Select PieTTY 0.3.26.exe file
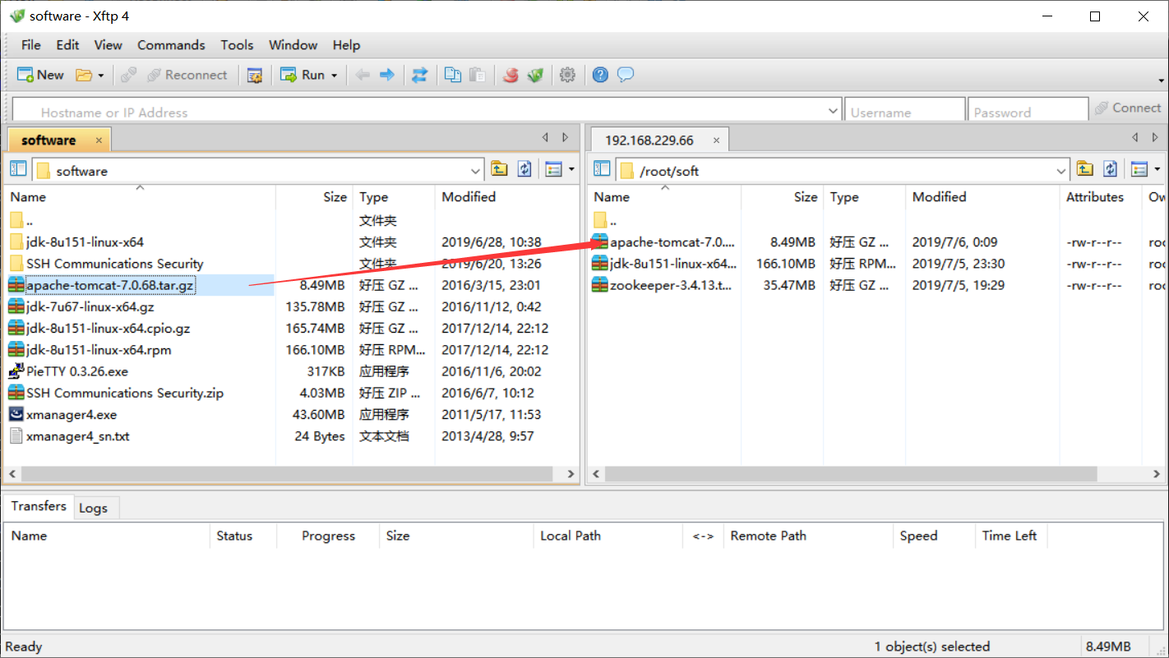 pos(76,371)
